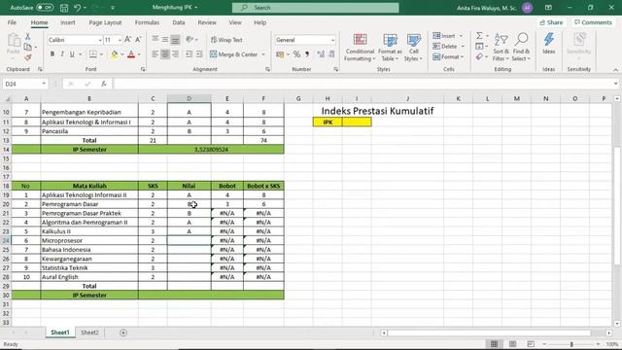The height and width of the screenshot is (350, 622).
Task: Open the File tab
Action: point(12,22)
